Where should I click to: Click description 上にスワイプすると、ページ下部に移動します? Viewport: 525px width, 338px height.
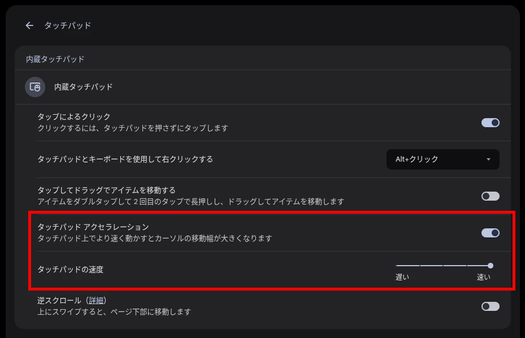tap(114, 312)
